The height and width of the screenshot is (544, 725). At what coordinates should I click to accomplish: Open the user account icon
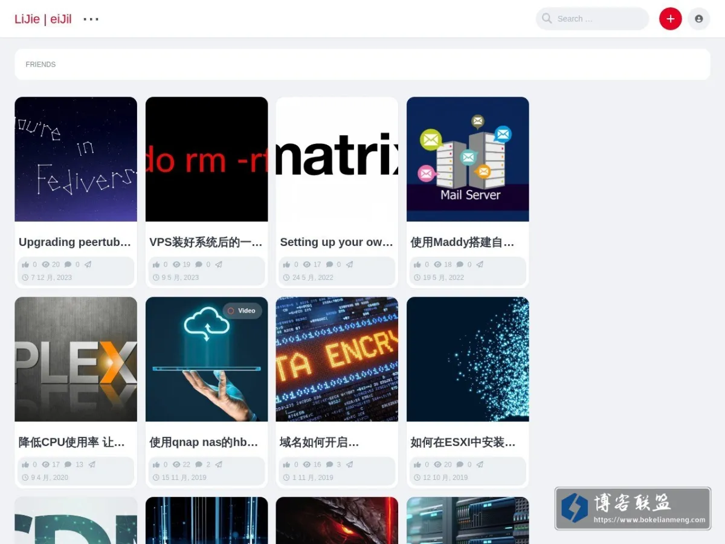point(699,19)
